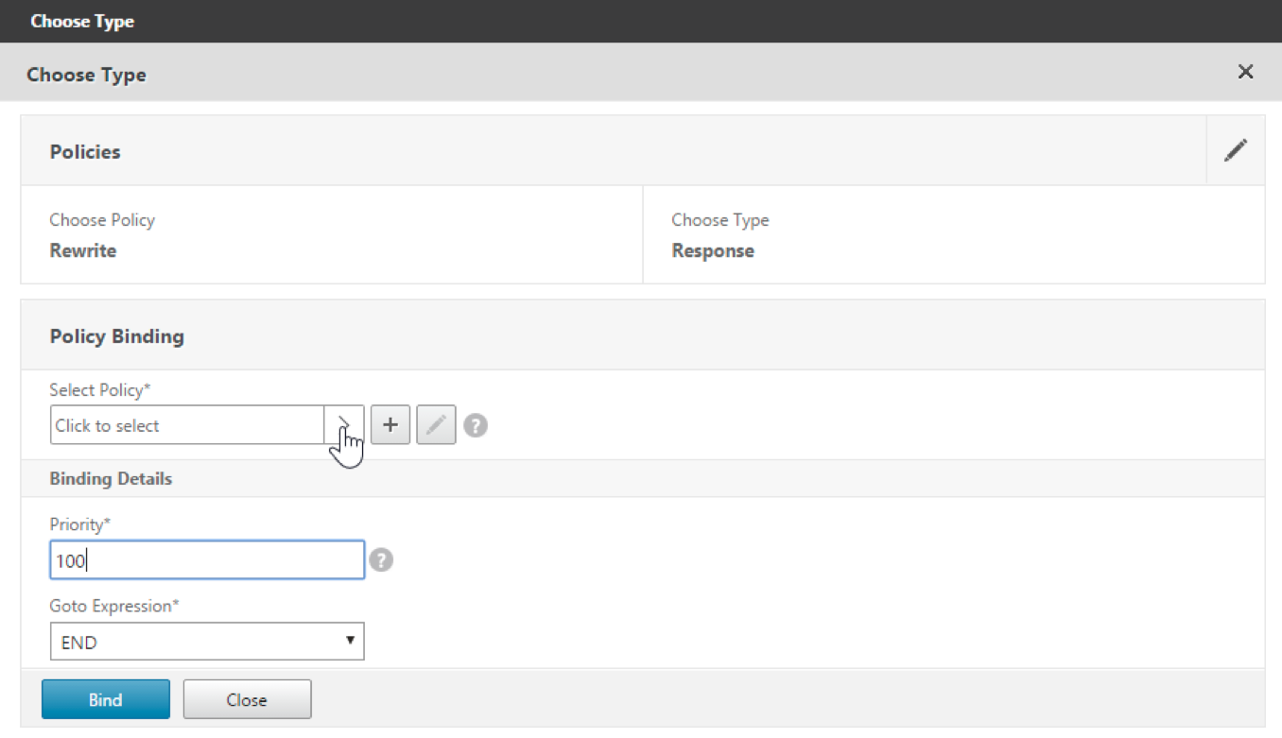Click the pencil edit icon in Policies section
This screenshot has height=738, width=1282.
pos(1236,150)
